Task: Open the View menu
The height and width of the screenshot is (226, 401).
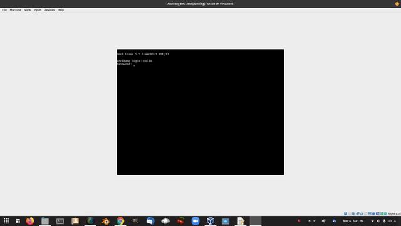Action: (x=28, y=10)
